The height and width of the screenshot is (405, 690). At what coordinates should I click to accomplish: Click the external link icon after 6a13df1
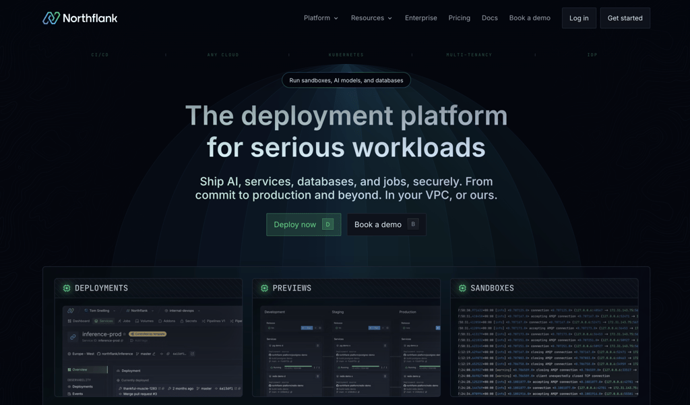coord(192,354)
